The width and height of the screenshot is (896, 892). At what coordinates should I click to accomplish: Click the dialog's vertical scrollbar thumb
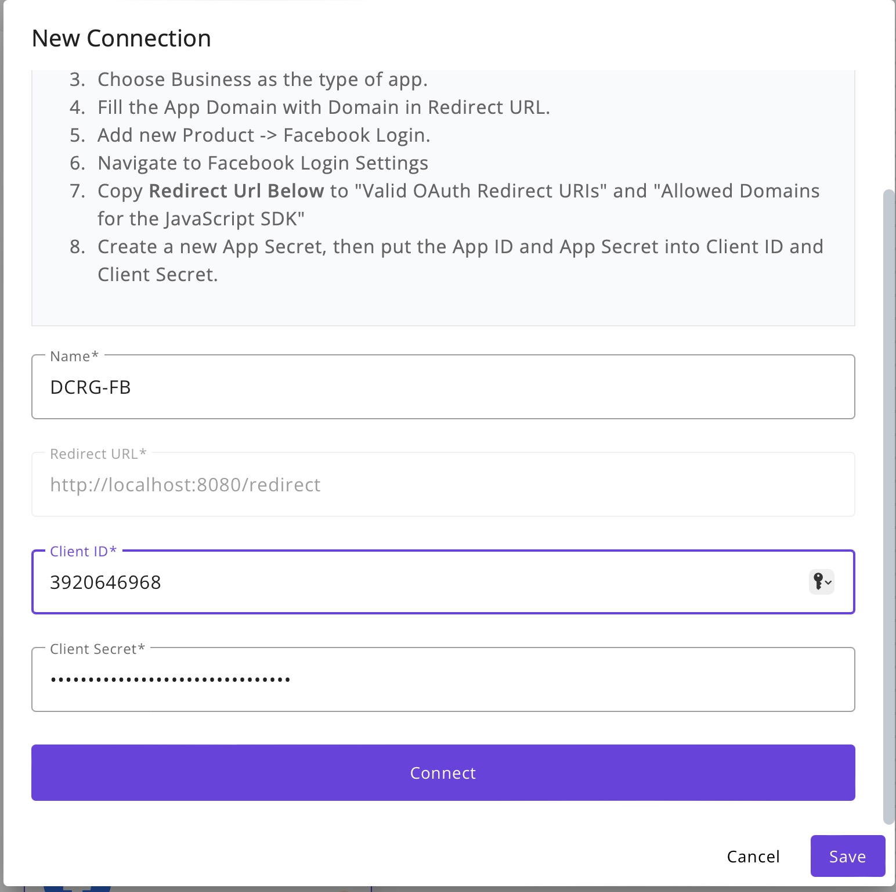[888, 506]
